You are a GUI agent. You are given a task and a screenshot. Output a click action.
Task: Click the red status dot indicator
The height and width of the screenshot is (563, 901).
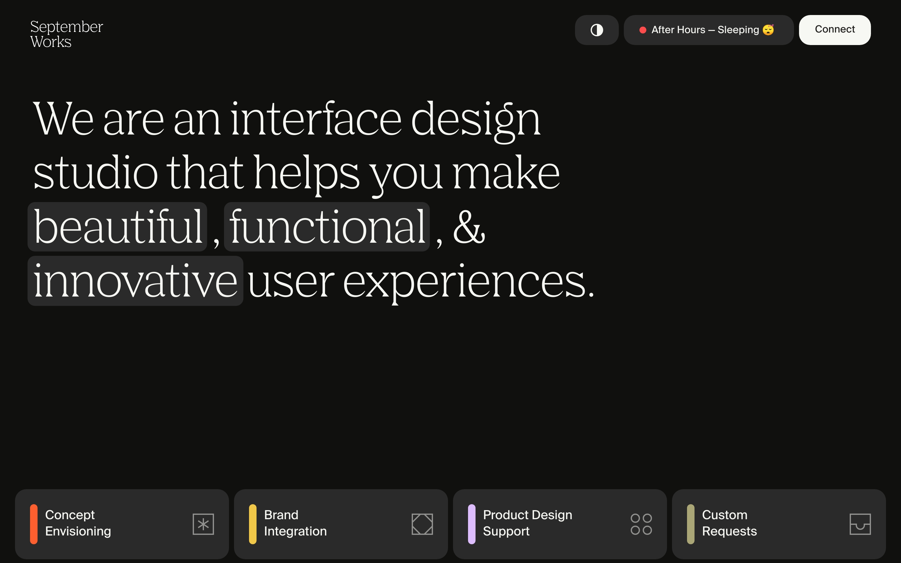pyautogui.click(x=643, y=30)
